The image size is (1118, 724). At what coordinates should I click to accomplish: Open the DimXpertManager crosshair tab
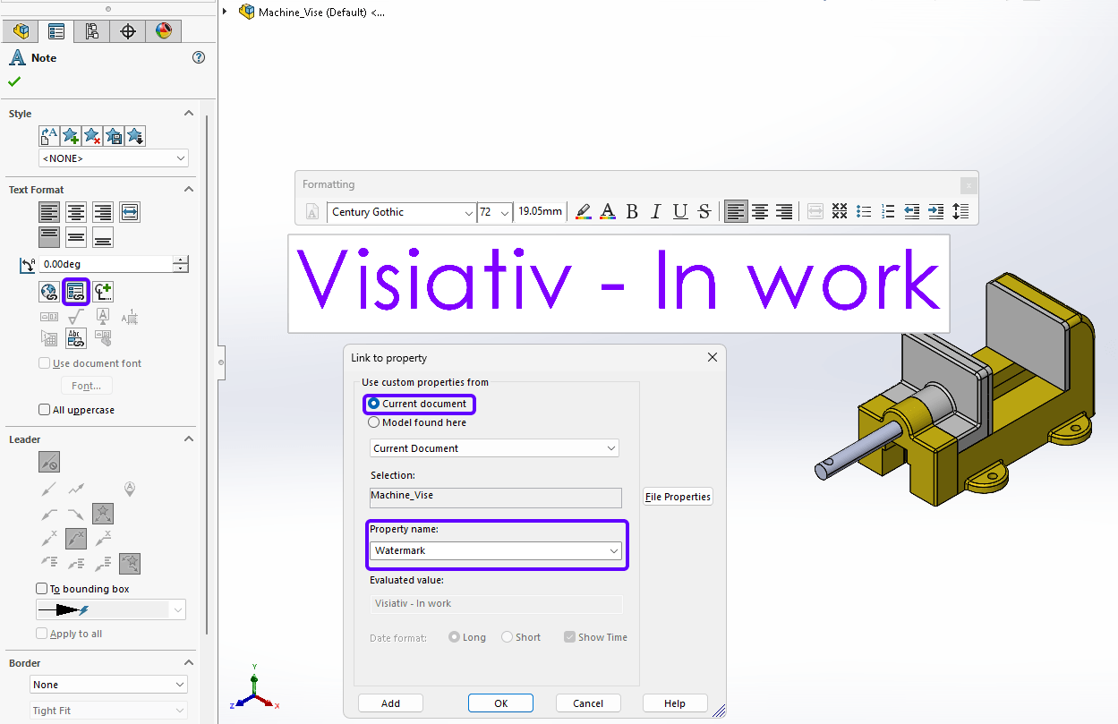[128, 31]
